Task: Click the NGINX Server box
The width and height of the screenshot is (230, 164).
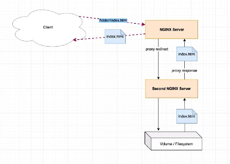Action: pyautogui.click(x=171, y=29)
